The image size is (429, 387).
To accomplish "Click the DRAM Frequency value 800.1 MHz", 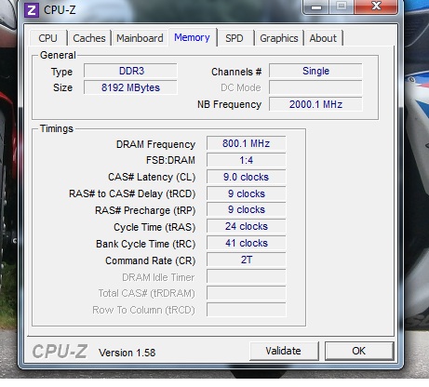I will [246, 143].
